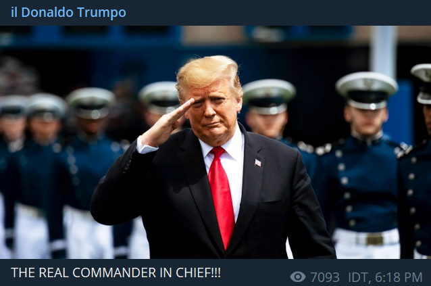Click the IDT timezone label

pyautogui.click(x=357, y=277)
